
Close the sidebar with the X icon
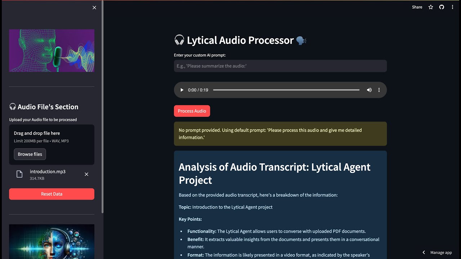[x=94, y=8]
